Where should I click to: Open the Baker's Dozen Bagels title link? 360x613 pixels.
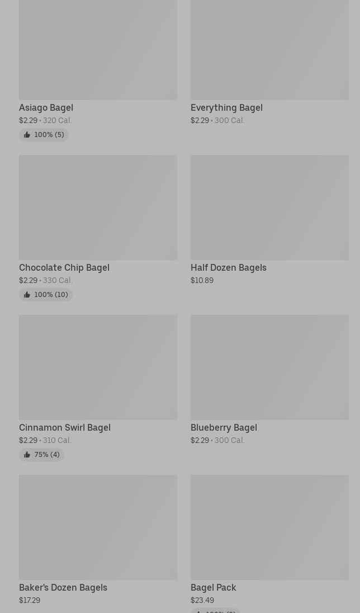[63, 587]
